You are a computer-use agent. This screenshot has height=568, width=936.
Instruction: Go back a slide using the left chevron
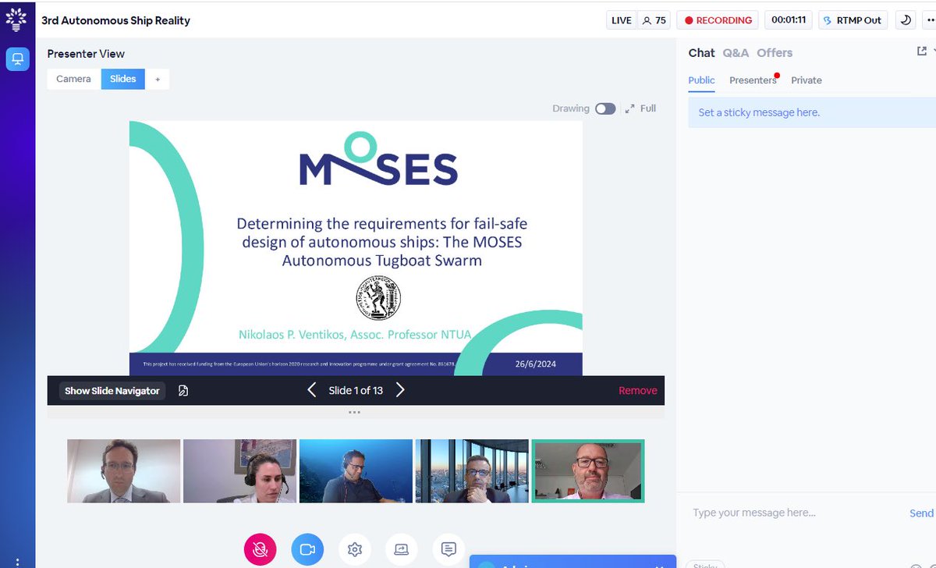point(311,389)
